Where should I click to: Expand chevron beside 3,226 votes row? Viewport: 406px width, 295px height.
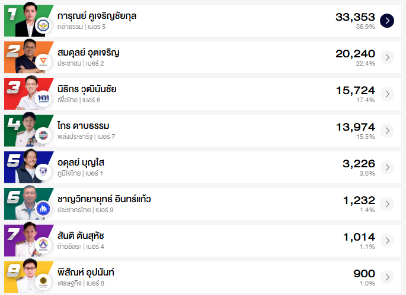[387, 167]
